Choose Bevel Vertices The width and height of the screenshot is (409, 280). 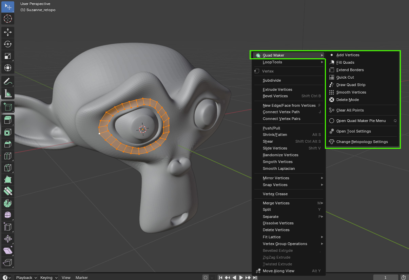[x=289, y=96]
